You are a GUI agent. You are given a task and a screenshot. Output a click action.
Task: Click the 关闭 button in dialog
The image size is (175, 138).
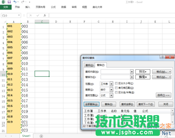pos(166,104)
